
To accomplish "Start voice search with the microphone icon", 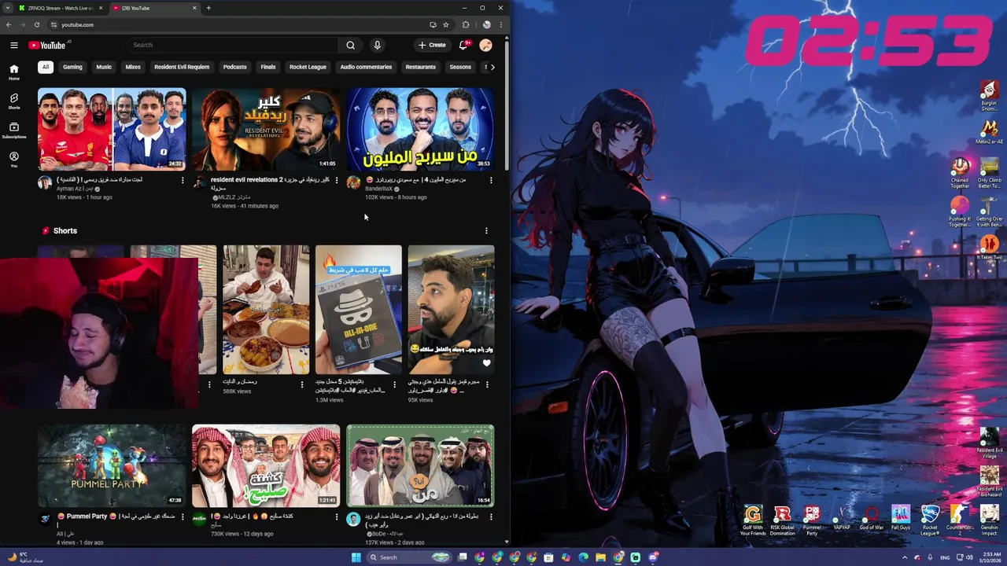I will [377, 45].
